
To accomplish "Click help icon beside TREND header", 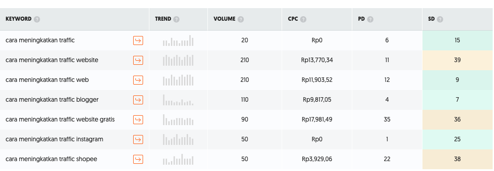I will point(176,19).
